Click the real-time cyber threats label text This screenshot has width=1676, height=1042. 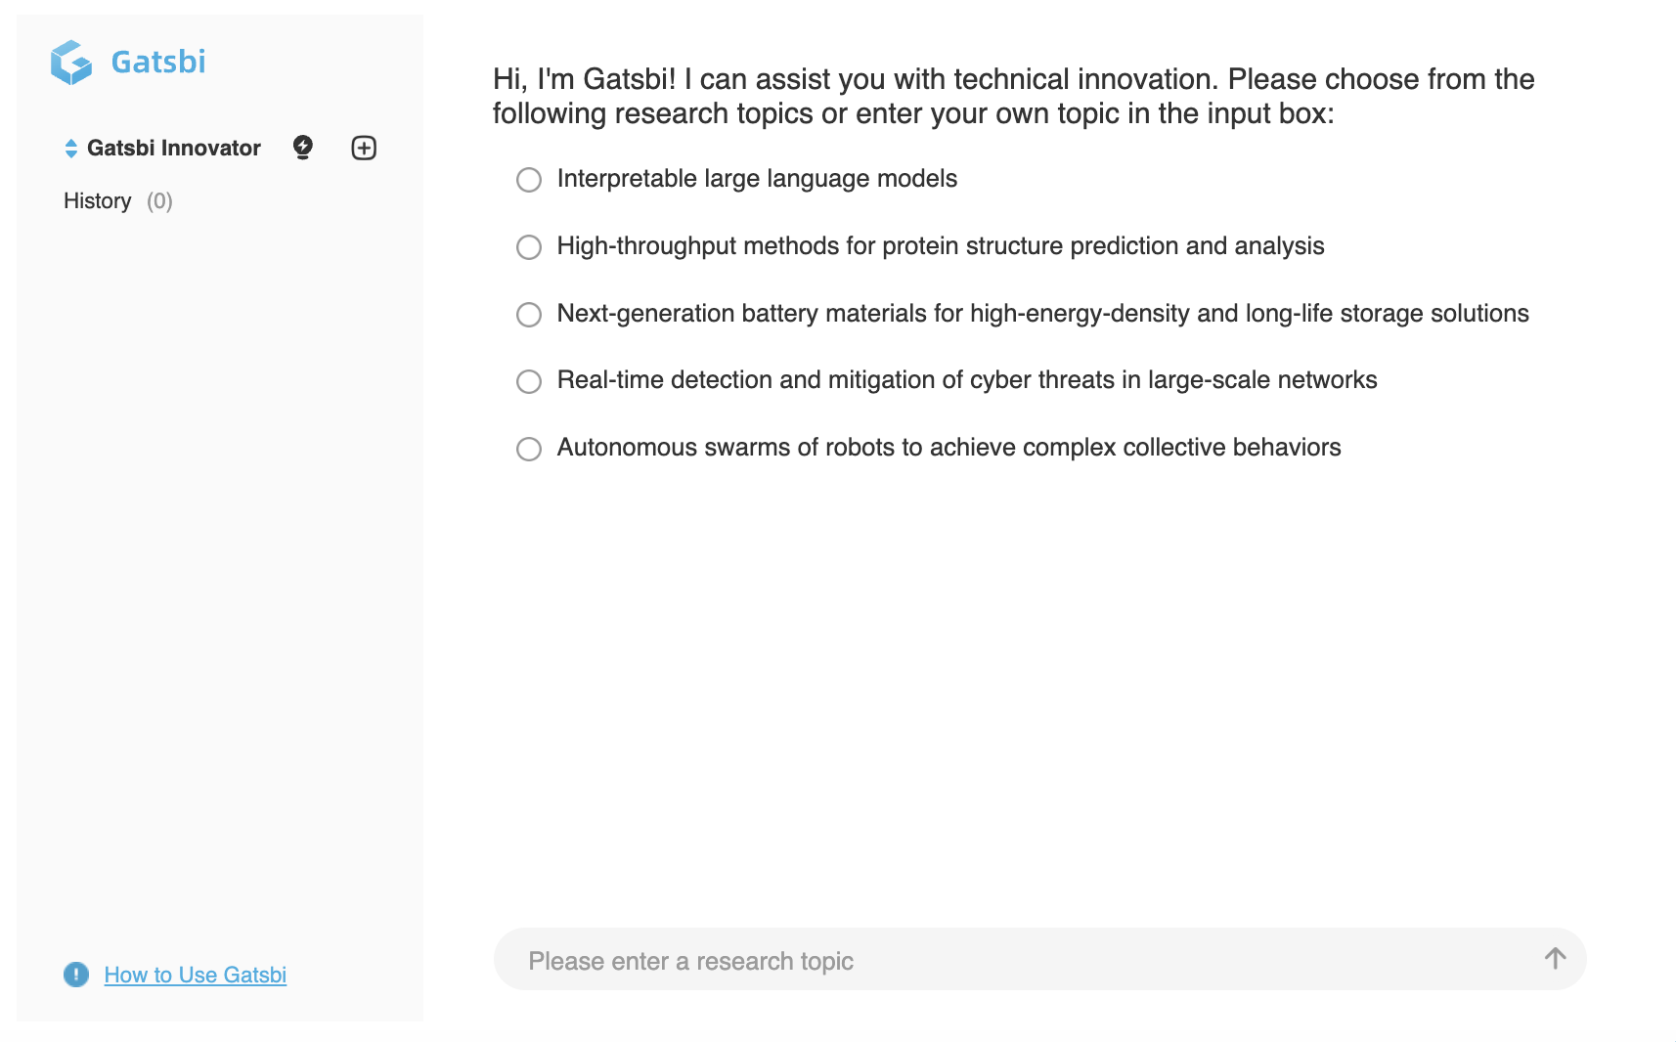click(x=966, y=380)
